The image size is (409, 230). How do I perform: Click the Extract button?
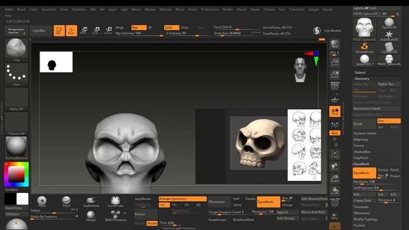pyautogui.click(x=146, y=214)
